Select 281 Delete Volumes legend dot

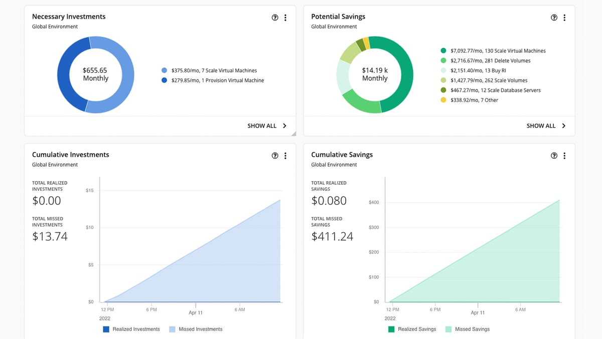[443, 61]
